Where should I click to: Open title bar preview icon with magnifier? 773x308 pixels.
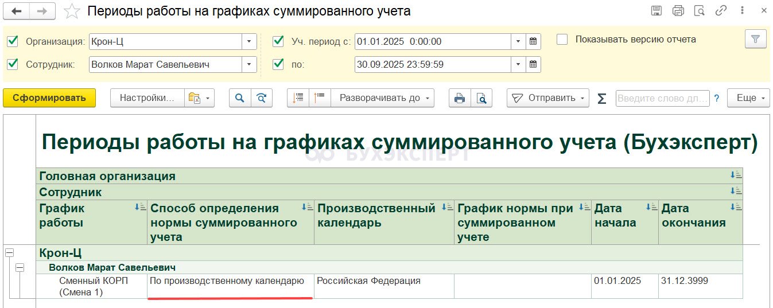699,11
